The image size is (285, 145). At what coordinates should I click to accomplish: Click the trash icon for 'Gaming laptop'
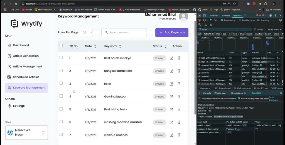pyautogui.click(x=179, y=96)
